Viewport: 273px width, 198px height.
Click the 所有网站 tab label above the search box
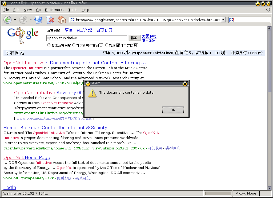pos(53,30)
